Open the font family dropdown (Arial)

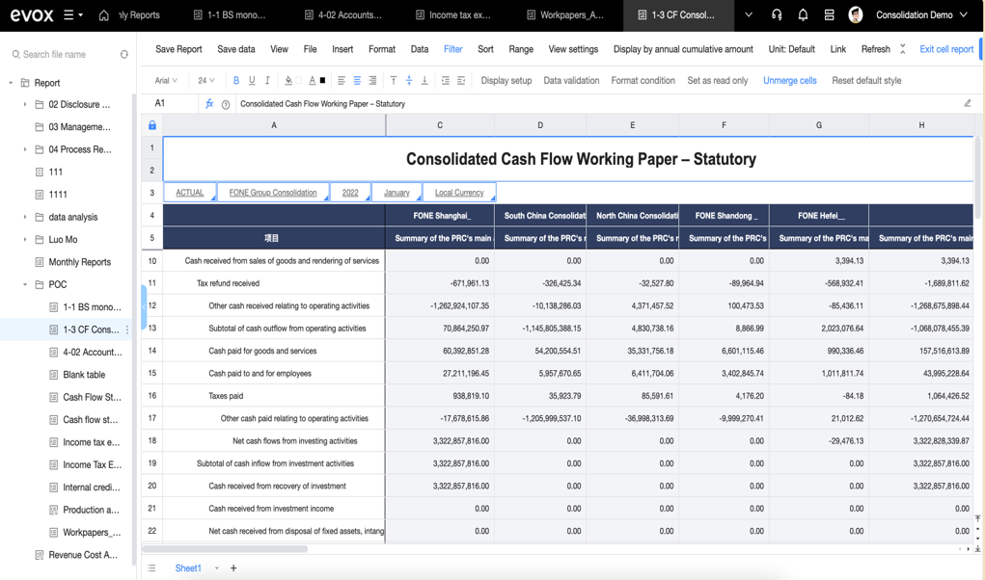(166, 80)
